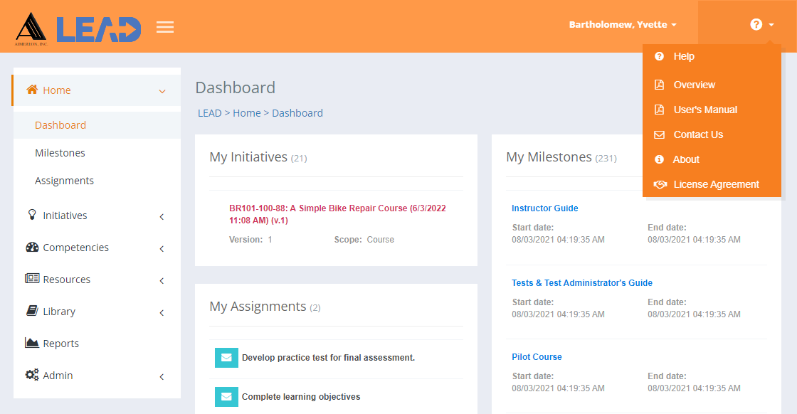Click the Resources newspaper icon

(x=32, y=278)
